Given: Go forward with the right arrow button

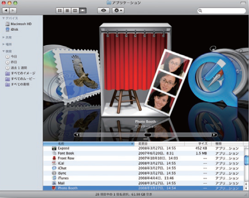Looking at the screenshot, I should coord(13,11).
